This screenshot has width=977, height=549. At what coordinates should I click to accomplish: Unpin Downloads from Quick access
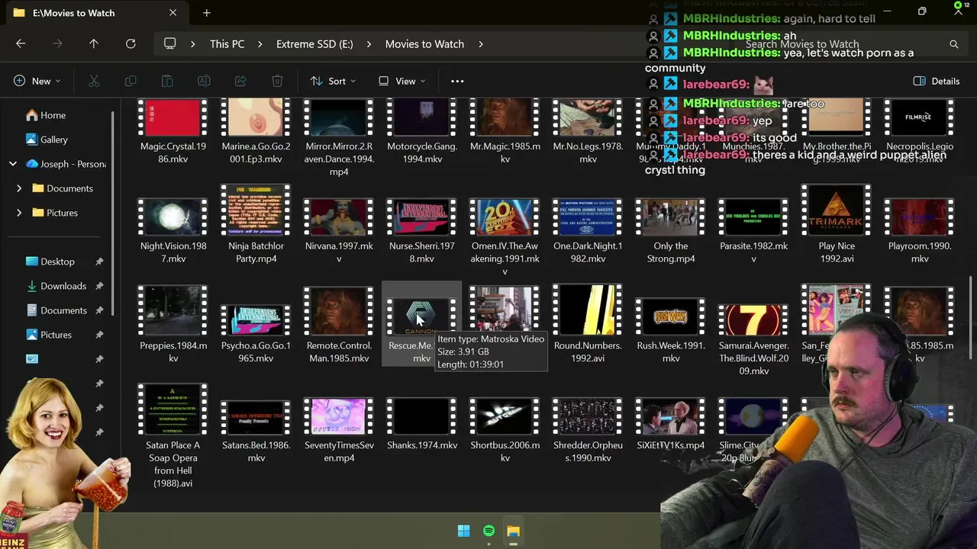tap(99, 286)
